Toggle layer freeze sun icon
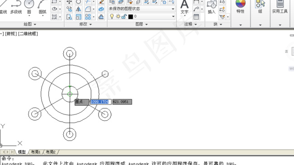This screenshot has width=294, height=165. [118, 16]
